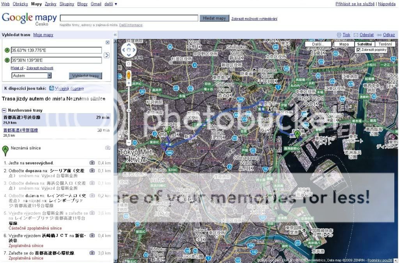Image resolution: width=399 pixels, height=263 pixels.
Task: Open the další dropdown in top bar
Action: click(111, 4)
